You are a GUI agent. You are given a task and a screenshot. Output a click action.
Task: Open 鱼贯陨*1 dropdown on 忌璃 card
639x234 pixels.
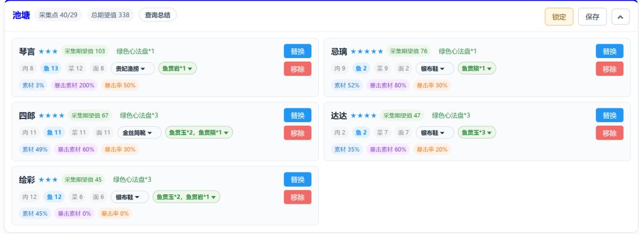click(x=477, y=69)
